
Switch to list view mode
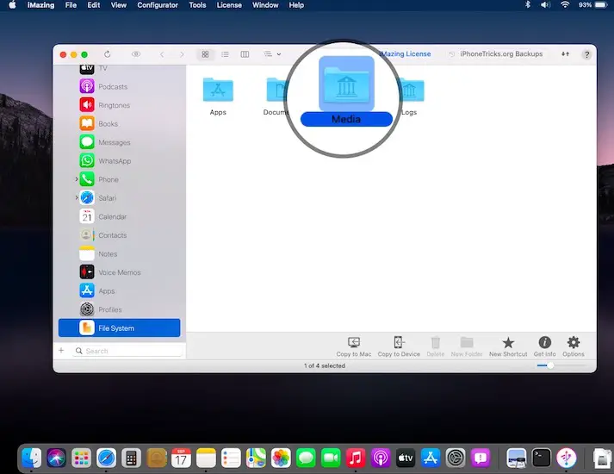[225, 54]
